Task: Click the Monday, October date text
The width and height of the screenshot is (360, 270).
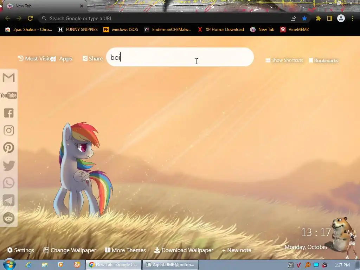Action: click(x=306, y=247)
